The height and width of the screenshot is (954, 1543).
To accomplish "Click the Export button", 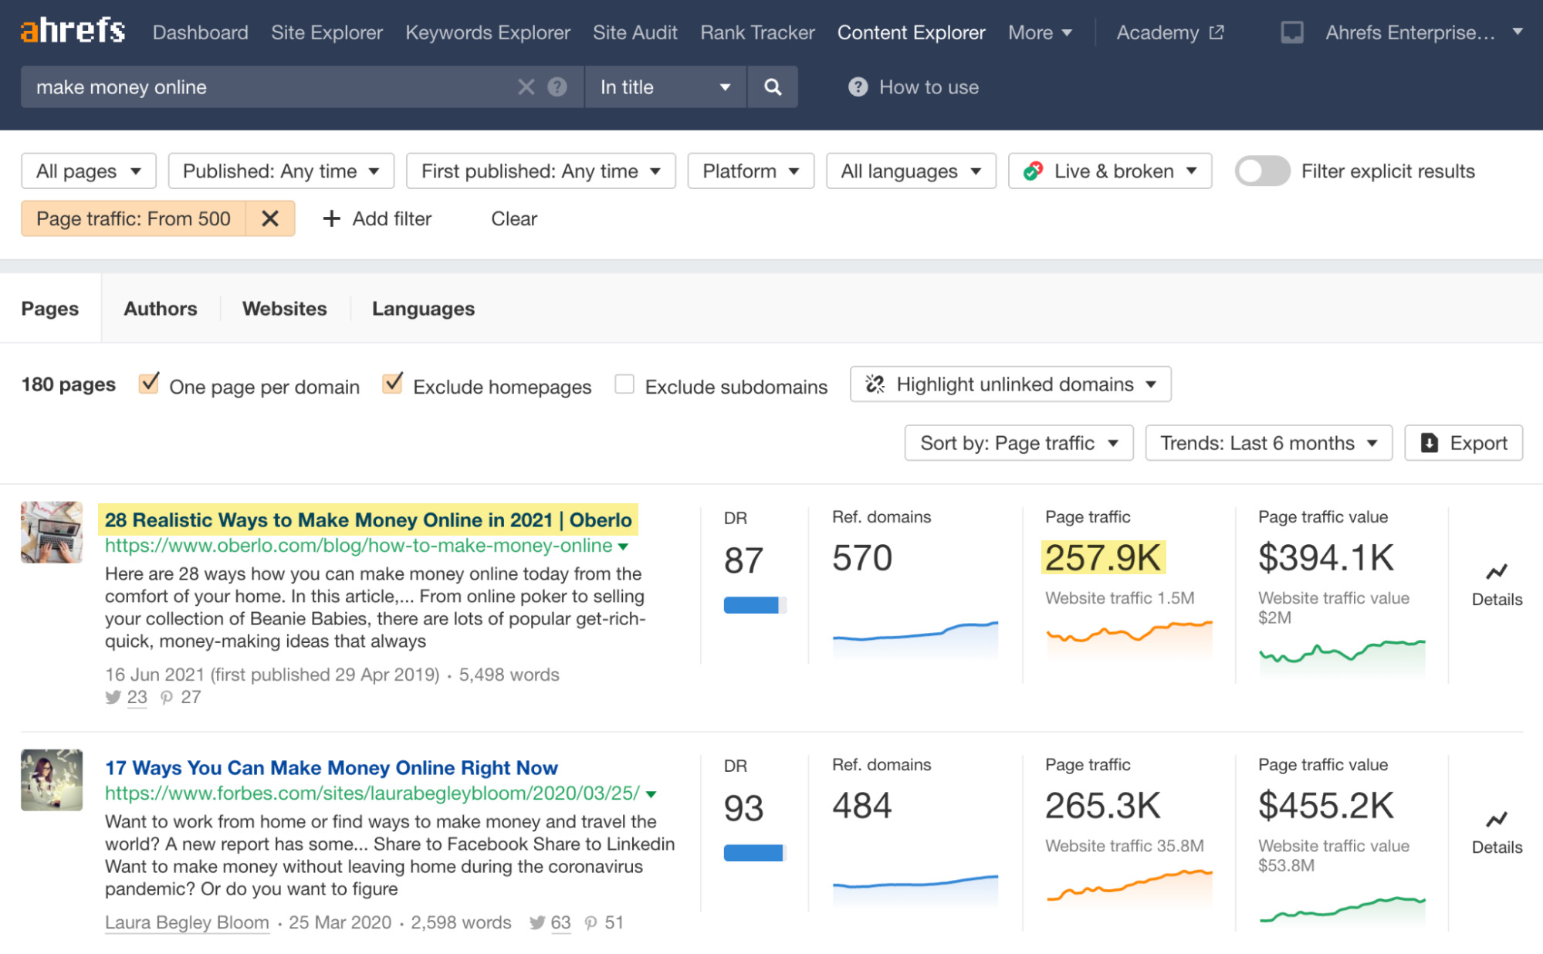I will tap(1463, 443).
